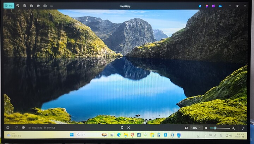Enter full screen with the expand arrows icon
This screenshot has width=254, height=144.
tap(243, 128)
